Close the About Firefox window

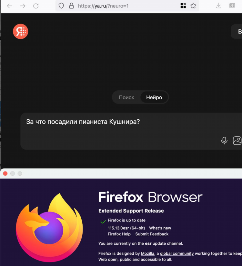[x=5, y=173]
